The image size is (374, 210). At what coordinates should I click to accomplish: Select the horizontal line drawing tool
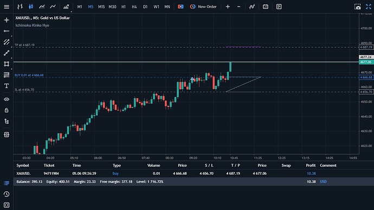[7, 31]
